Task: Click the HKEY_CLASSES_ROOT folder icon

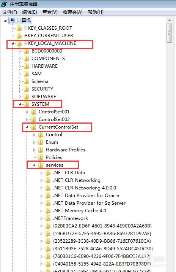Action: [x=19, y=28]
